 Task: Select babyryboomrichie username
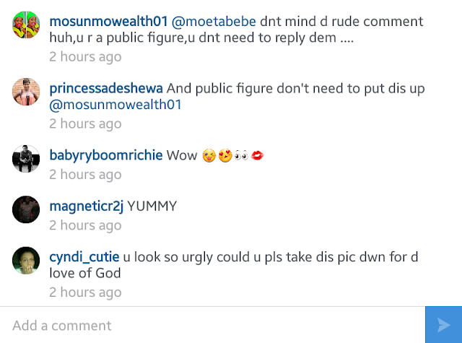tap(106, 155)
